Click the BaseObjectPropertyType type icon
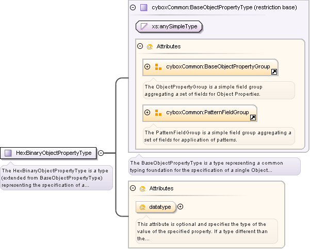Image resolution: width=310 pixels, height=249 pixels. click(144, 8)
